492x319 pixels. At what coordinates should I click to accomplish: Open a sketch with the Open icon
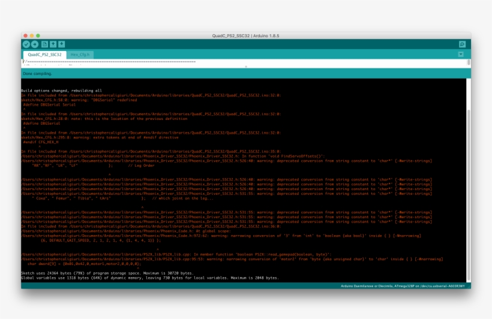tap(53, 44)
